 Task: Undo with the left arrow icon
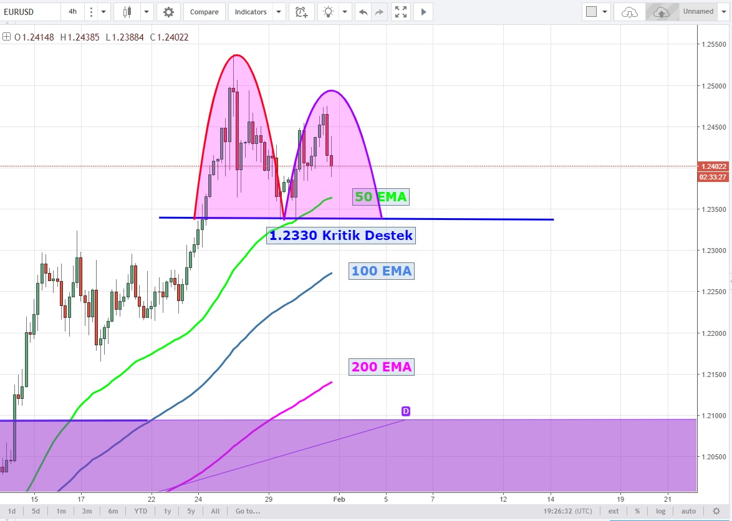(363, 12)
